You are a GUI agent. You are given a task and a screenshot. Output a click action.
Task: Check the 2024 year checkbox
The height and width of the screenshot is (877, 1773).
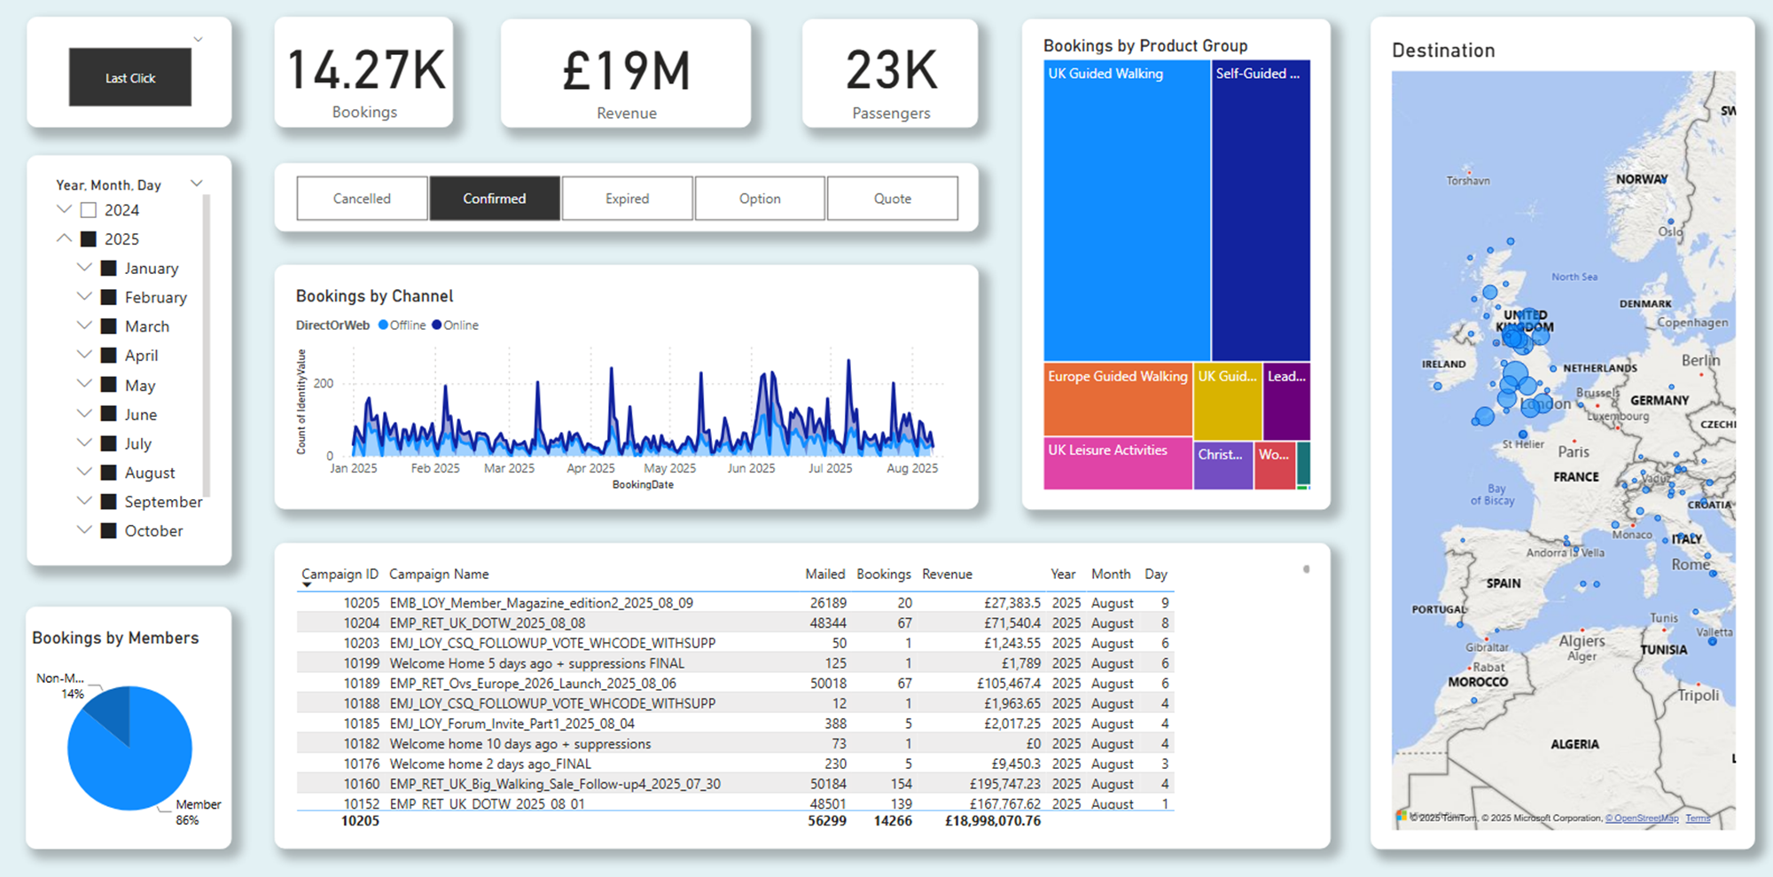(89, 210)
